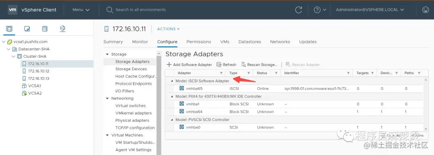Filter the Adapter column
The width and height of the screenshot is (434, 155).
click(221, 73)
